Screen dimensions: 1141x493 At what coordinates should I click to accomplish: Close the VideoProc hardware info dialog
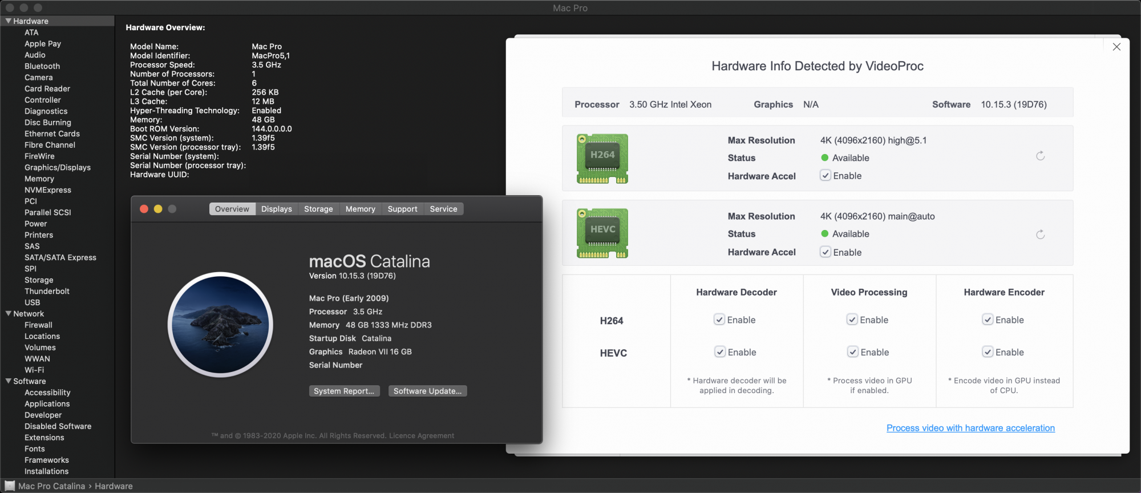[1116, 47]
